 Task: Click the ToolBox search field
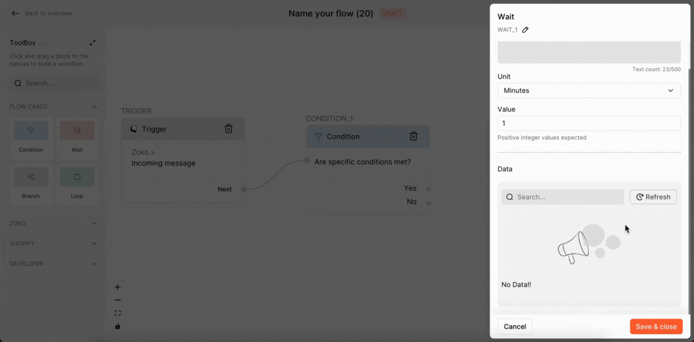pyautogui.click(x=55, y=83)
